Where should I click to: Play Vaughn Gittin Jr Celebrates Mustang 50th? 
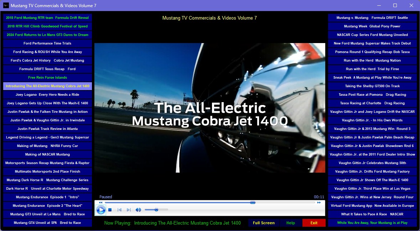372,163
